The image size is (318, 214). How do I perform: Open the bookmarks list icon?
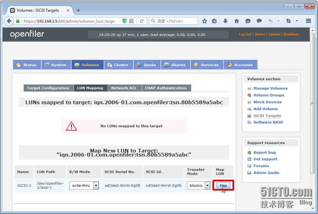coord(214,21)
